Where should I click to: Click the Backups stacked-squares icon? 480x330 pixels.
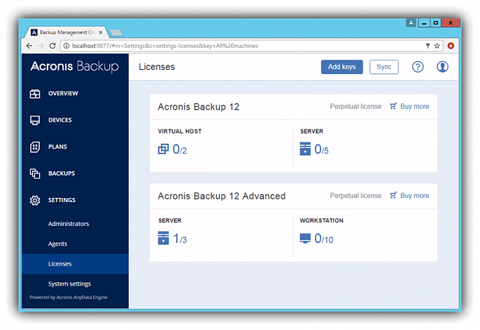[x=35, y=173]
